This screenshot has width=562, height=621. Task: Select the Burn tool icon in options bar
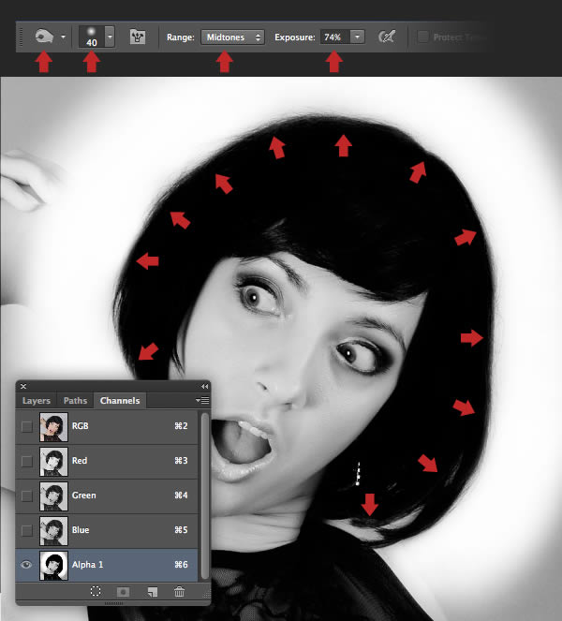click(x=43, y=37)
